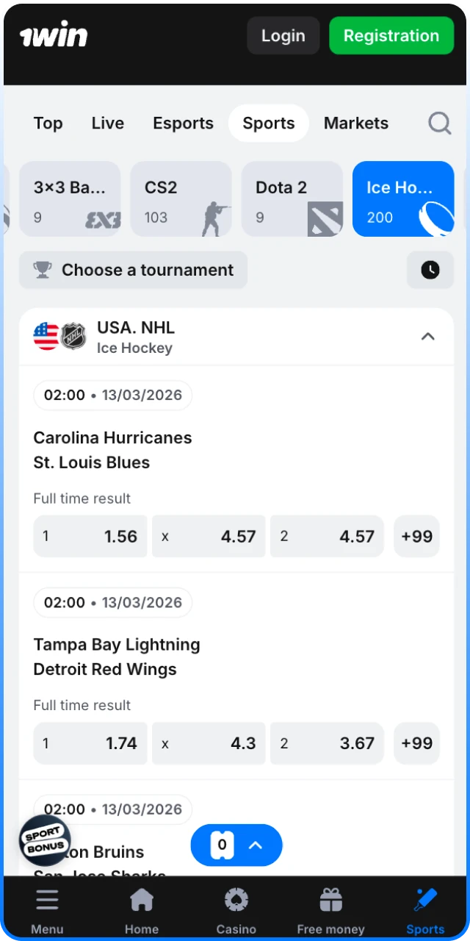This screenshot has height=941, width=470.
Task: Expand the bet slip counter
Action: point(236,845)
